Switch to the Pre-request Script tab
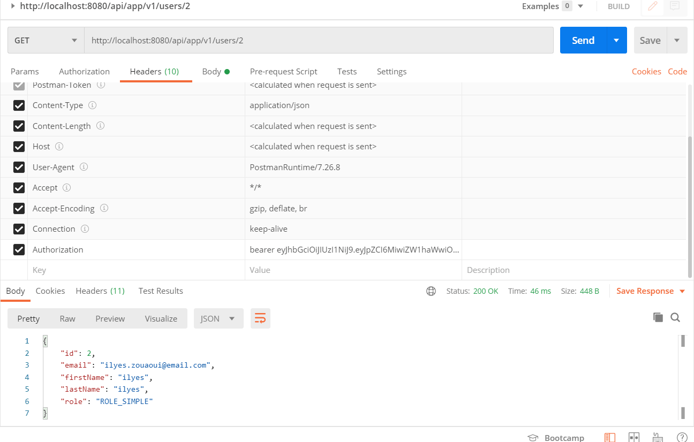Screen dimensions: 694x442 (283, 72)
